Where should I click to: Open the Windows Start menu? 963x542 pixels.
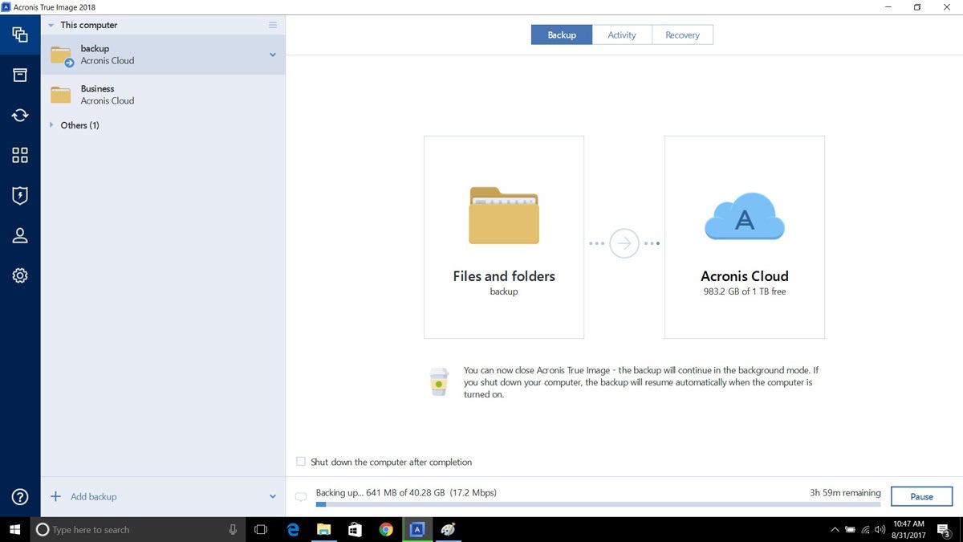pos(14,529)
